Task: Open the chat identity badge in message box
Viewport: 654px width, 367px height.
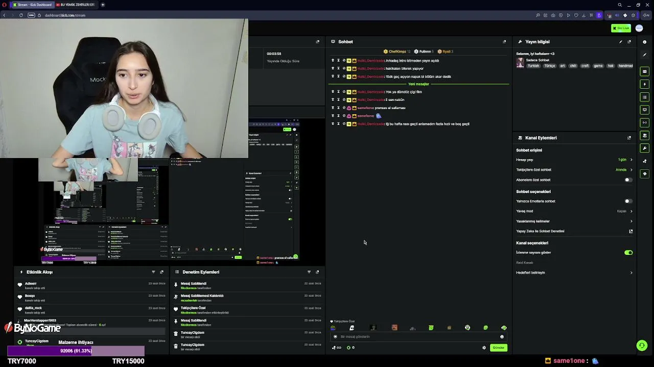Action: [x=335, y=336]
